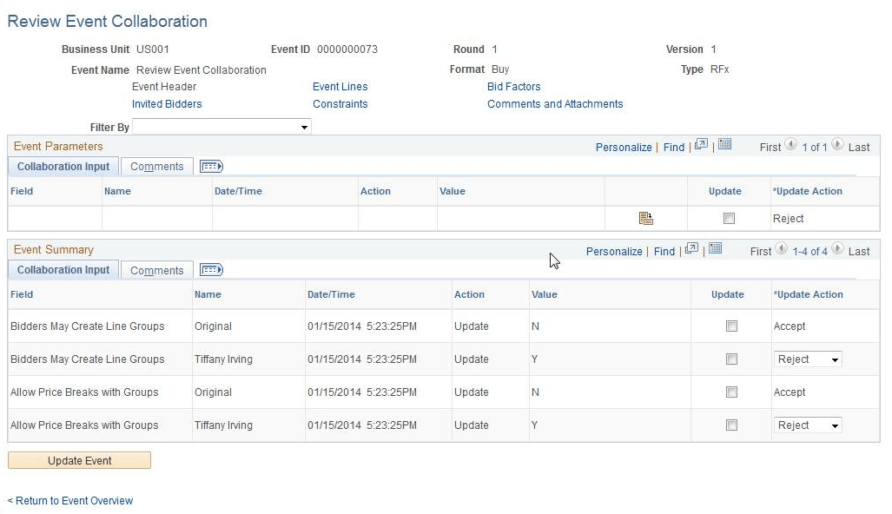Show all columns in the Event Parameters grid
This screenshot has height=514, width=892.
click(211, 166)
